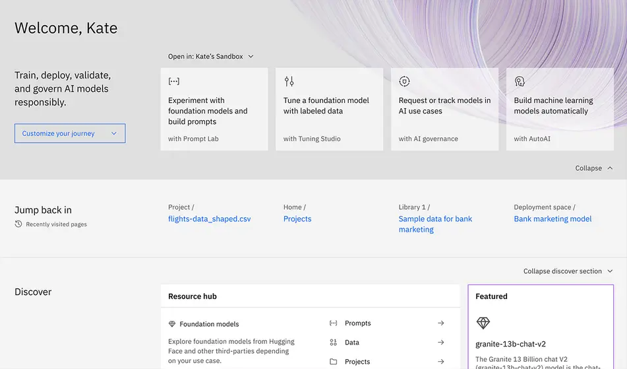Click the 'with Prompt Lab' label
The width and height of the screenshot is (627, 369).
(x=193, y=139)
